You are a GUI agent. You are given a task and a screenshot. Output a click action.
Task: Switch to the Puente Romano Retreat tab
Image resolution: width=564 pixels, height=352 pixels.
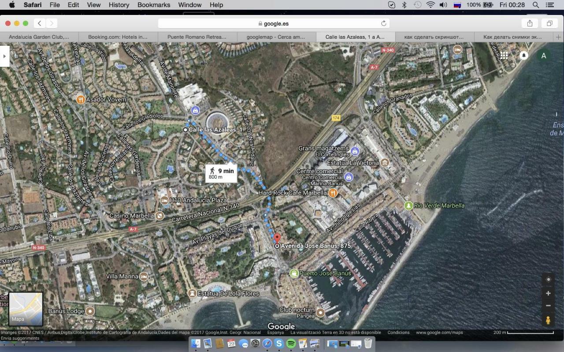(x=197, y=37)
